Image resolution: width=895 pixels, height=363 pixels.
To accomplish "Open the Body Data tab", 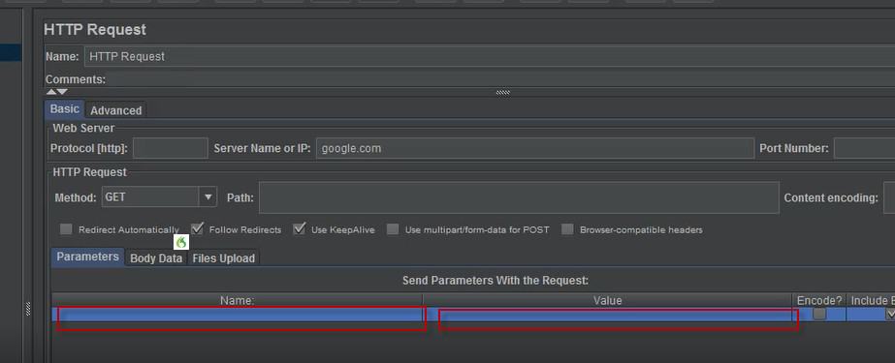I will click(x=156, y=258).
